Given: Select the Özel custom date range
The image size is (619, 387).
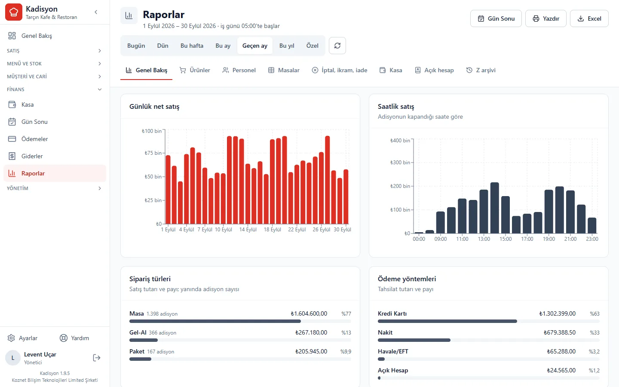Looking at the screenshot, I should point(313,46).
